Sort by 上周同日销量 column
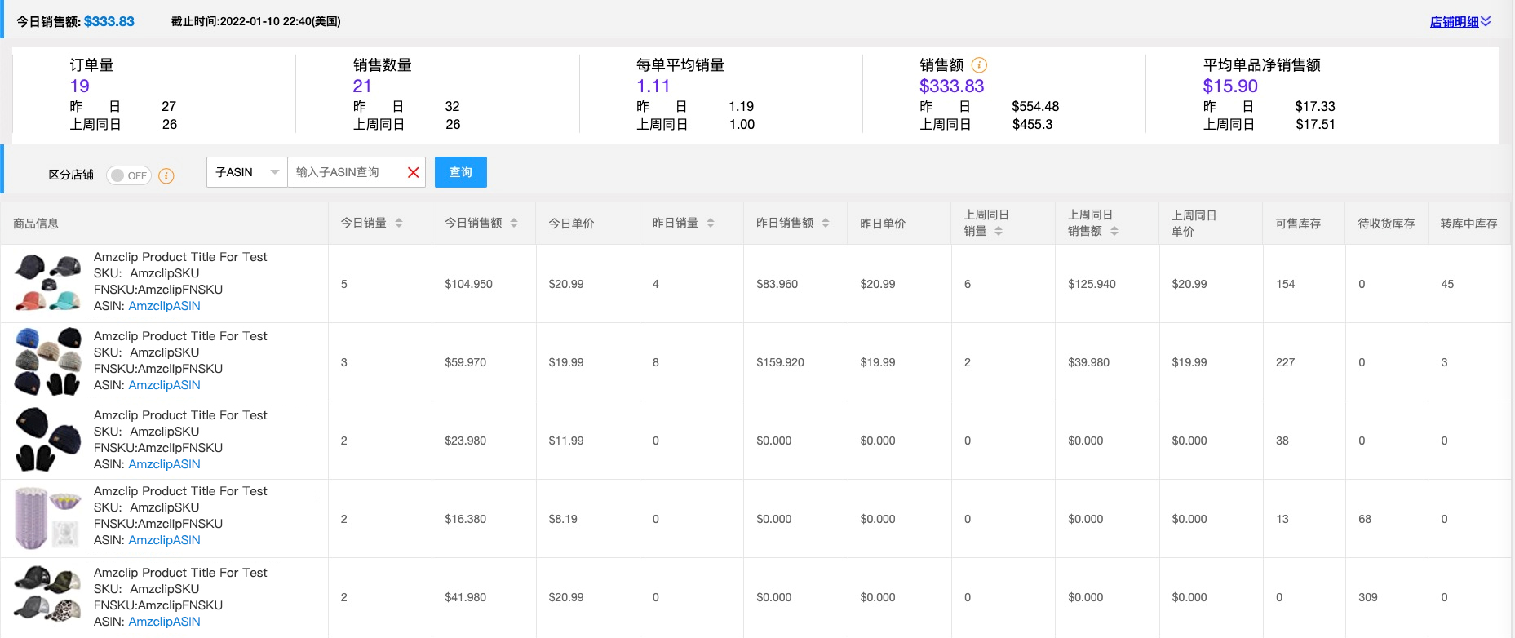The height and width of the screenshot is (638, 1515). coord(999,231)
